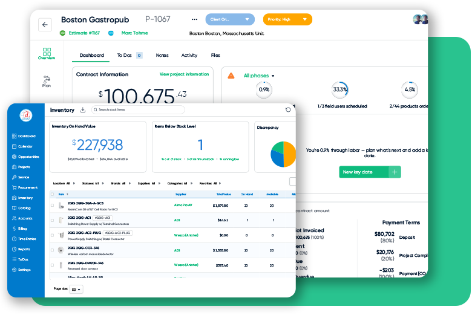Click the 33.3% field users progress circle
This screenshot has height=318, width=472.
click(340, 89)
